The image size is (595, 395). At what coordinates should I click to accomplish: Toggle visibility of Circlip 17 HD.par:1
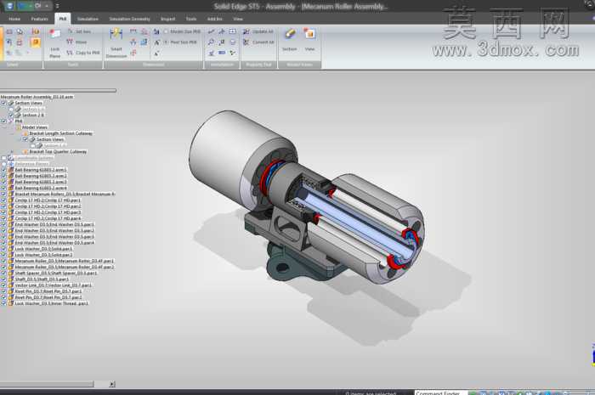3,200
